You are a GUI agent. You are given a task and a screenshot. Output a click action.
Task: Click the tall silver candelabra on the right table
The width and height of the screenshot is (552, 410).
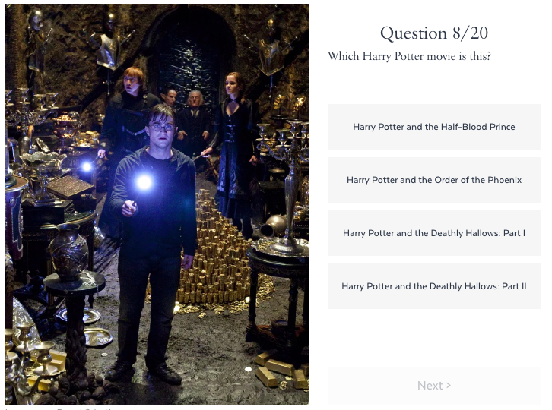coord(288,183)
